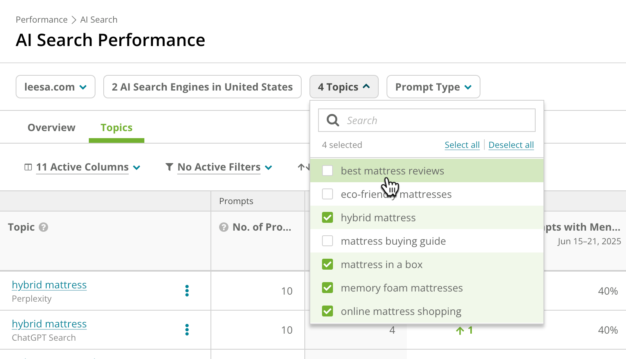
Task: Open three-dot menu for hybrid mattress ChatGPT Search row
Action: coord(187,330)
